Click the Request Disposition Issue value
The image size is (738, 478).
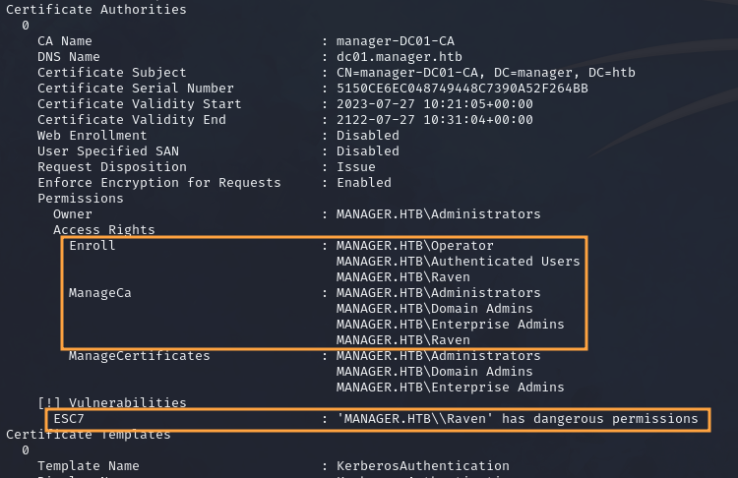coord(355,167)
